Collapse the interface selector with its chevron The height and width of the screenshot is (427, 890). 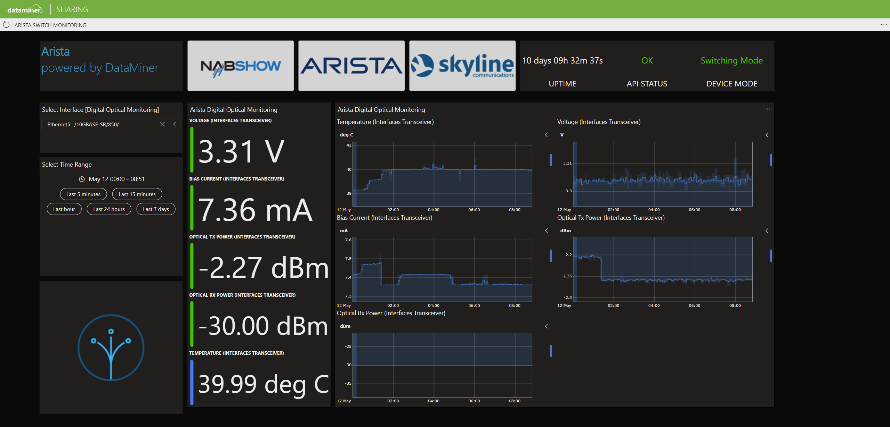click(175, 124)
